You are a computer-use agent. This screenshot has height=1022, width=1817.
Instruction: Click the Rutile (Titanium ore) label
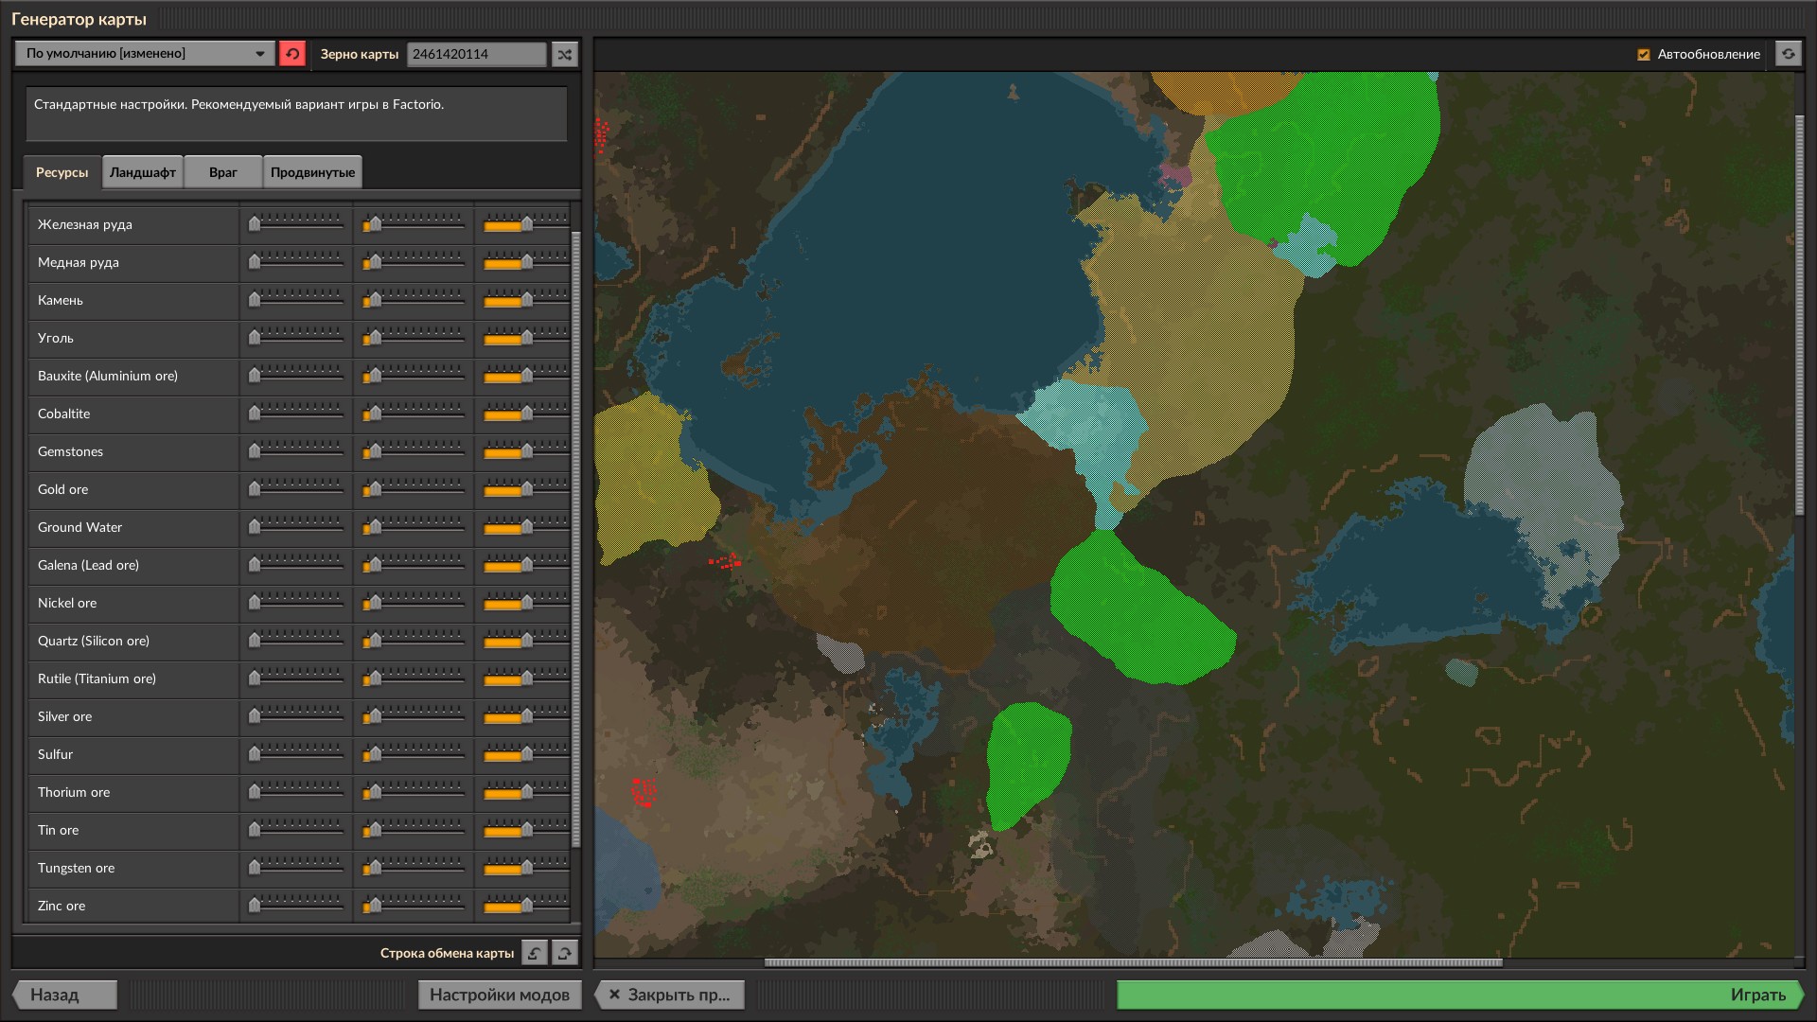[x=97, y=678]
